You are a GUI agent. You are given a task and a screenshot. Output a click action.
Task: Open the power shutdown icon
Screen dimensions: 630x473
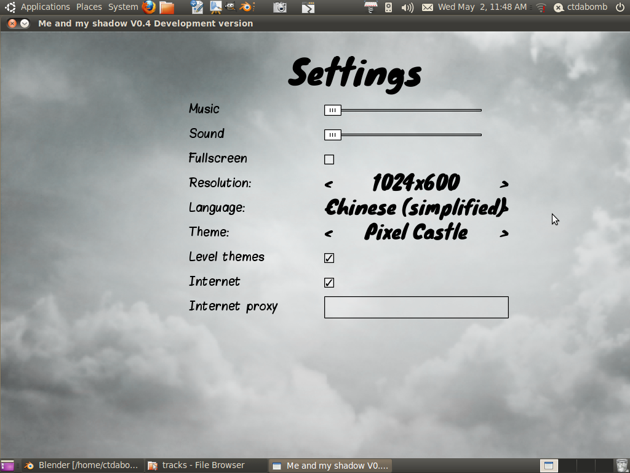pos(620,7)
